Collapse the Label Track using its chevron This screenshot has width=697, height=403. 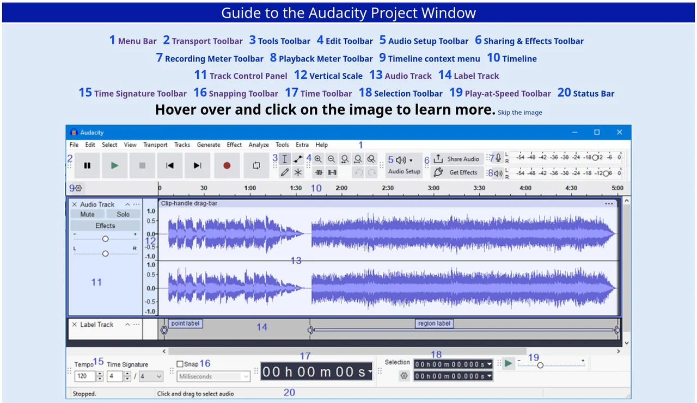(127, 325)
